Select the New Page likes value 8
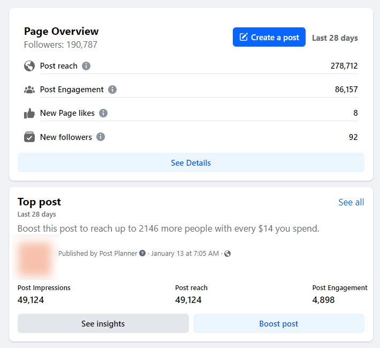This screenshot has height=348, width=380. click(355, 113)
